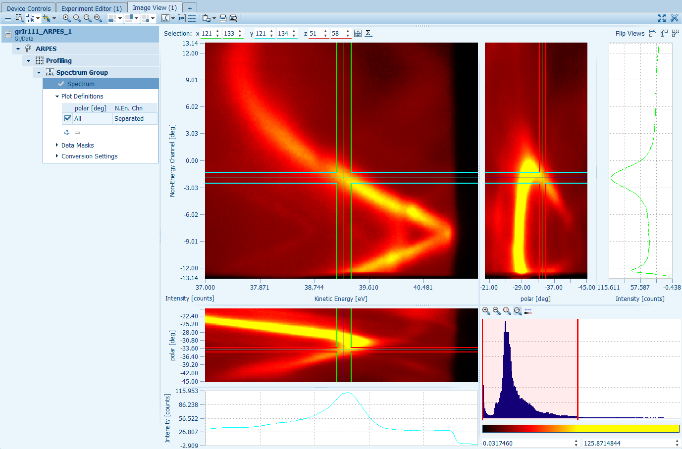Click the fx function icon in the toolbar

coord(165,18)
